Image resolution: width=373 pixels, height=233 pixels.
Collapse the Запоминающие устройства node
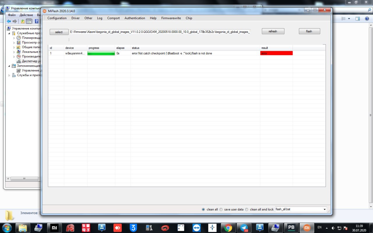coord(9,66)
